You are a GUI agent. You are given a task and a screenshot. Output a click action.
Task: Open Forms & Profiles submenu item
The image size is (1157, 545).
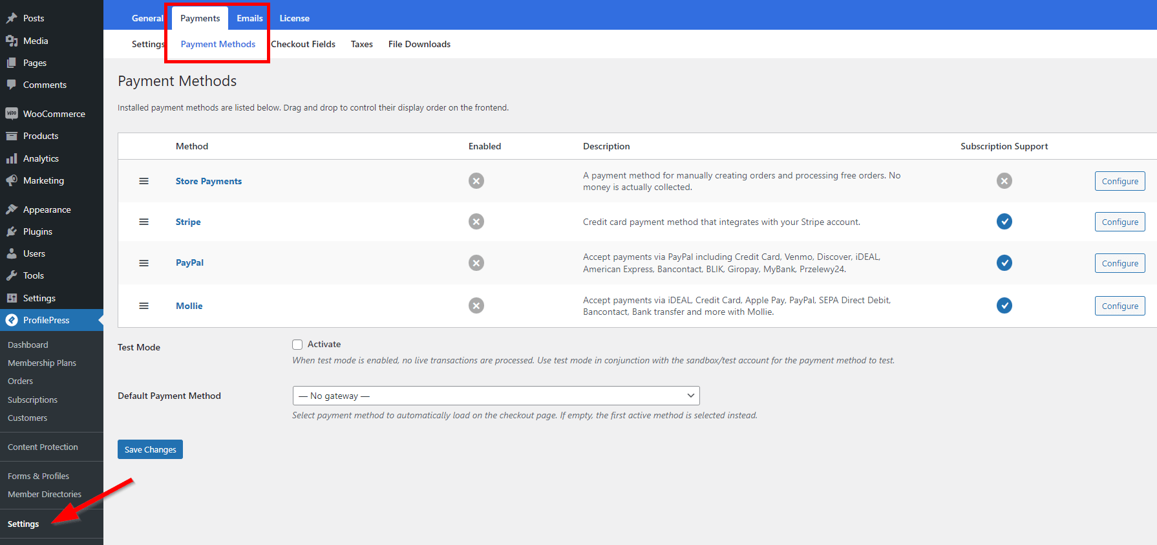[38, 476]
